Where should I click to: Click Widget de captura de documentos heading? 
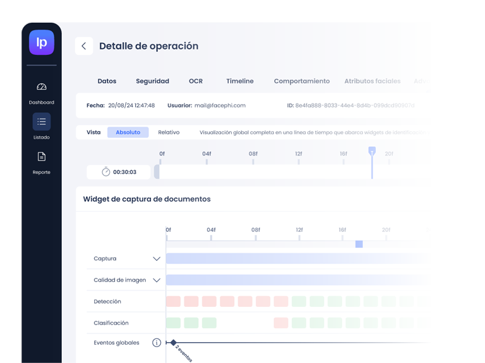147,199
